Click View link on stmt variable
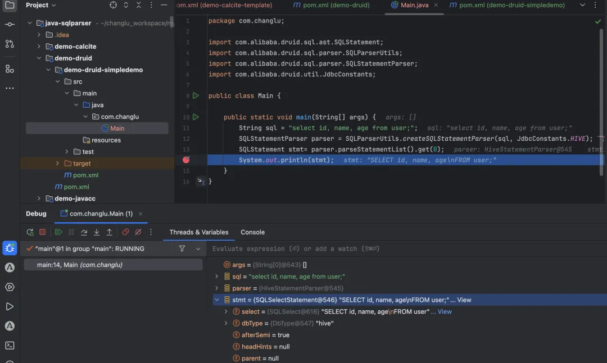This screenshot has width=607, height=363. (464, 300)
